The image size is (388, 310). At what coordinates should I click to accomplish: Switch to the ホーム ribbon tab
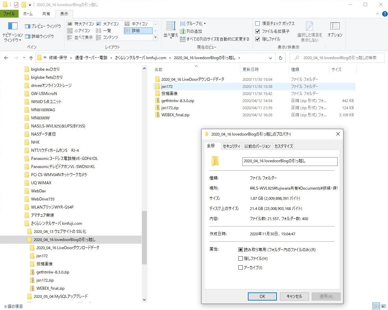pyautogui.click(x=28, y=14)
